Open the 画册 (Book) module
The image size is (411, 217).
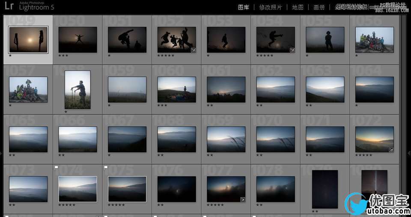click(x=319, y=7)
